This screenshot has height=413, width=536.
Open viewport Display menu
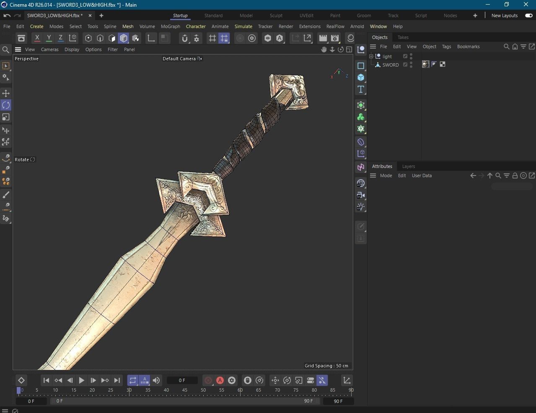pos(72,49)
